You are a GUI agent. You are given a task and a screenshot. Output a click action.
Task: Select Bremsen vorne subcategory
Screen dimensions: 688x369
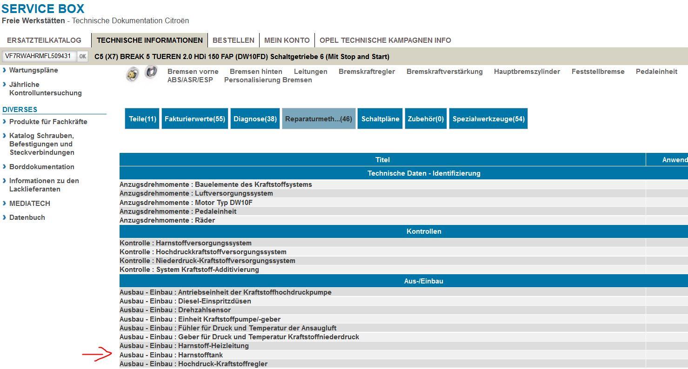[x=193, y=72]
